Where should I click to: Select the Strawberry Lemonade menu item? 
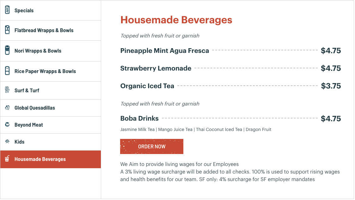156,68
